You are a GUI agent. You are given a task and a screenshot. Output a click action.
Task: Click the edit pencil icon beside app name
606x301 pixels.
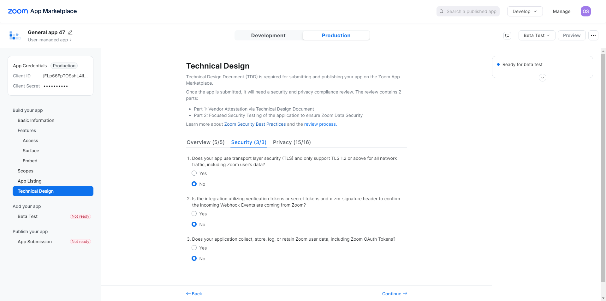point(70,32)
